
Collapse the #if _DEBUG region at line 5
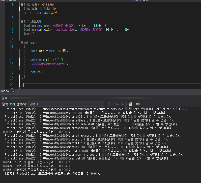[22, 21]
